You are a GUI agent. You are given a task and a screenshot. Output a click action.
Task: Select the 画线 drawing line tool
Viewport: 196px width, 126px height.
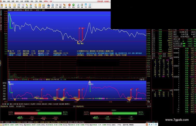(64, 6)
